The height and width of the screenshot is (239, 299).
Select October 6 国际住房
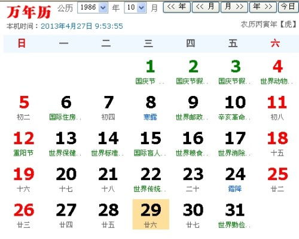coord(66,108)
